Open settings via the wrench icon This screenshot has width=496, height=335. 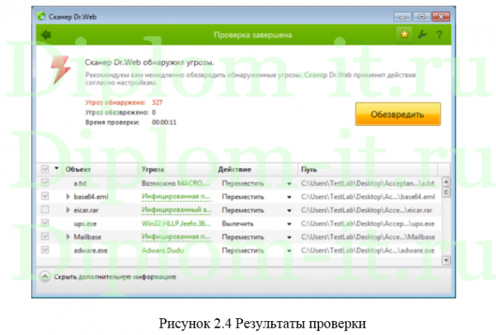click(423, 34)
